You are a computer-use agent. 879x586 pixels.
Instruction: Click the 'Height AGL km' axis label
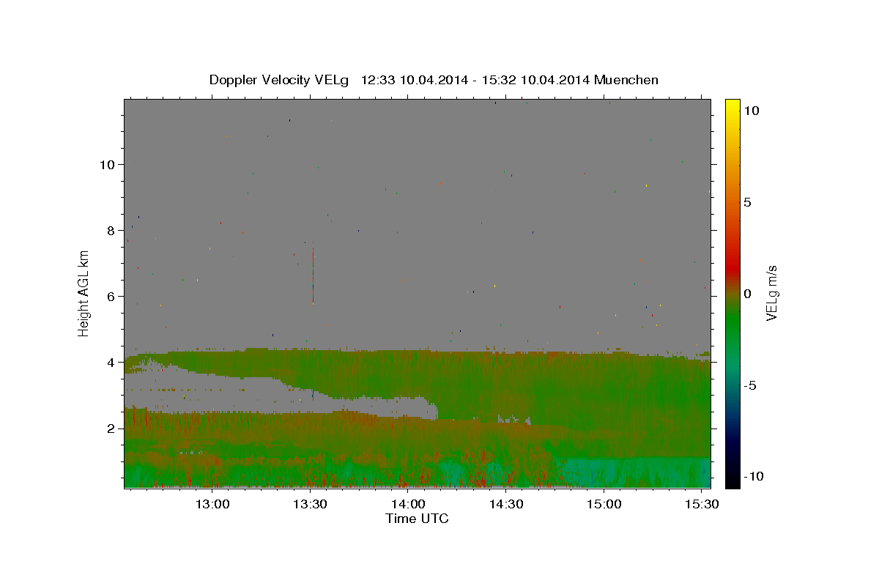click(x=84, y=293)
